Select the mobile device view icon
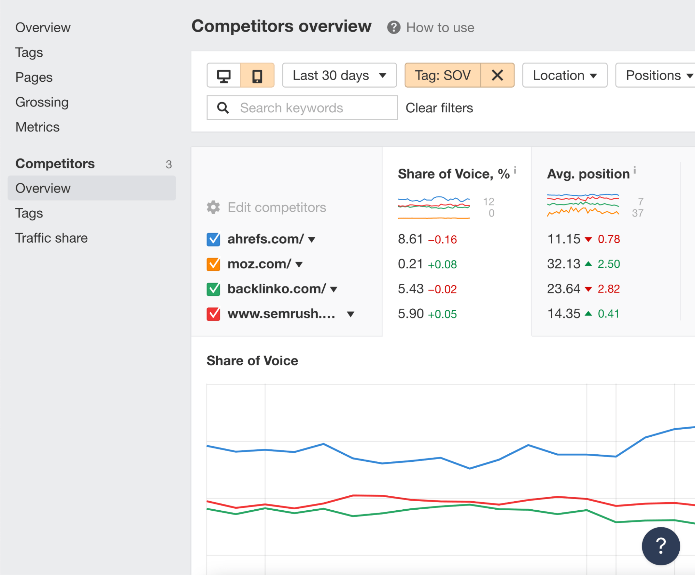695x575 pixels. [x=257, y=76]
